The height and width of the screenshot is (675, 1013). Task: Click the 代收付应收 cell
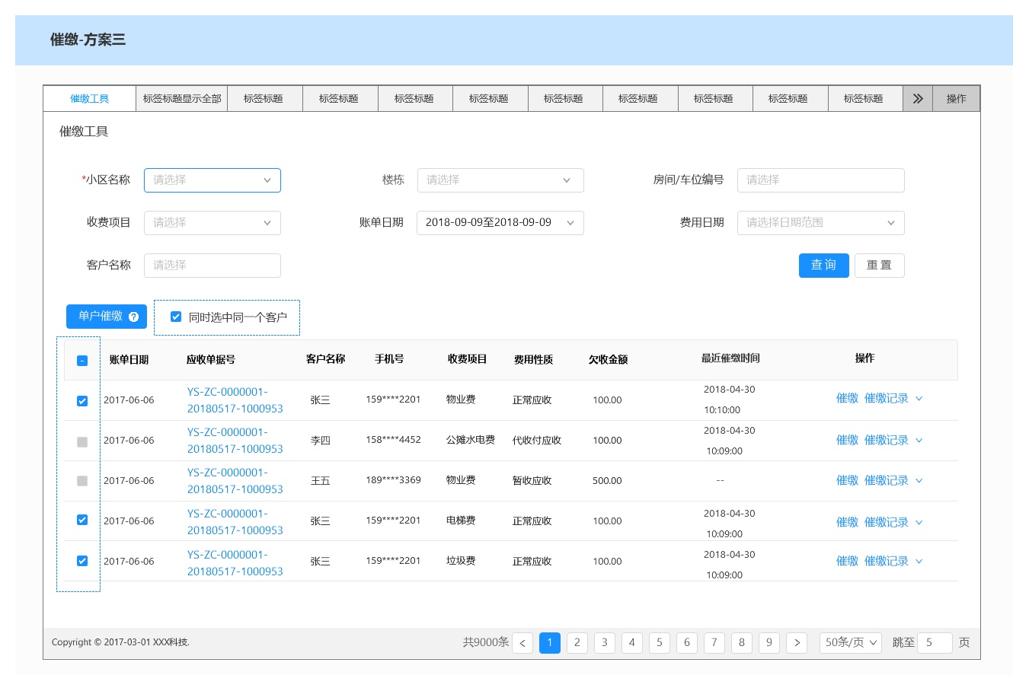[537, 441]
